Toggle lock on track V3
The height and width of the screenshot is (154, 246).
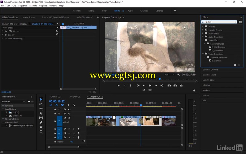pos(55,109)
